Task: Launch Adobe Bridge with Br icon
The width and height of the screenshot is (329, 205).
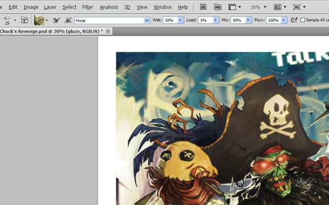Action: [x=203, y=7]
